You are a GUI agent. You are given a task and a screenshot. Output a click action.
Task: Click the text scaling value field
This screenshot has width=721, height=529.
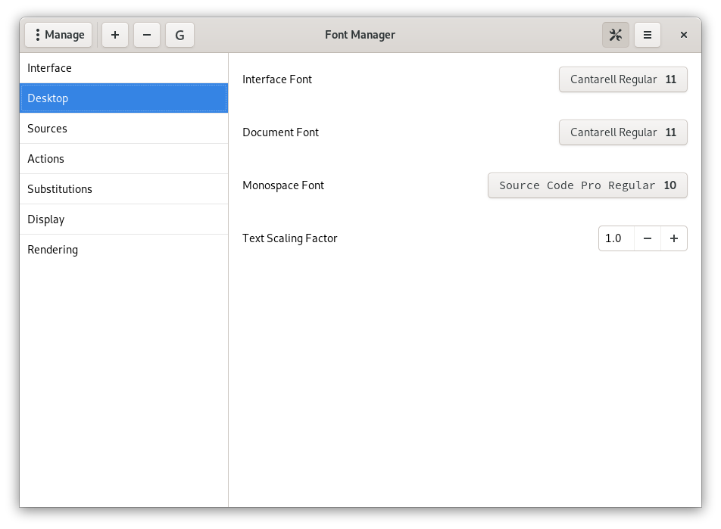coord(615,238)
